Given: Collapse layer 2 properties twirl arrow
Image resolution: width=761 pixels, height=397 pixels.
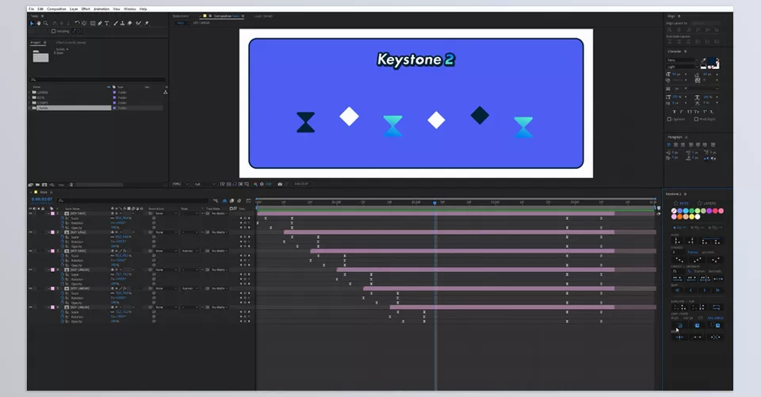Looking at the screenshot, I should pos(48,232).
